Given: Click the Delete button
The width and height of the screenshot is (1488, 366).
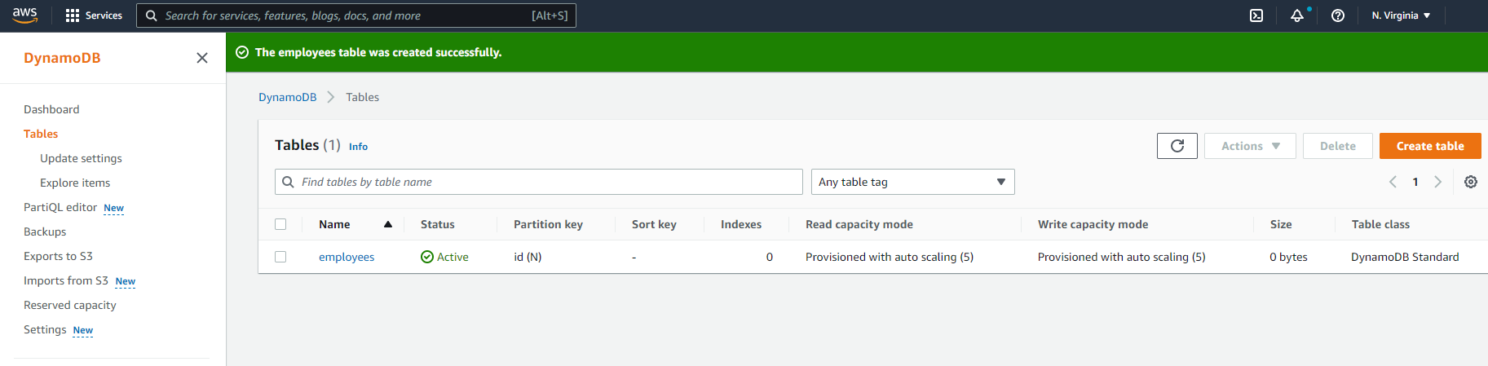Looking at the screenshot, I should (x=1338, y=146).
